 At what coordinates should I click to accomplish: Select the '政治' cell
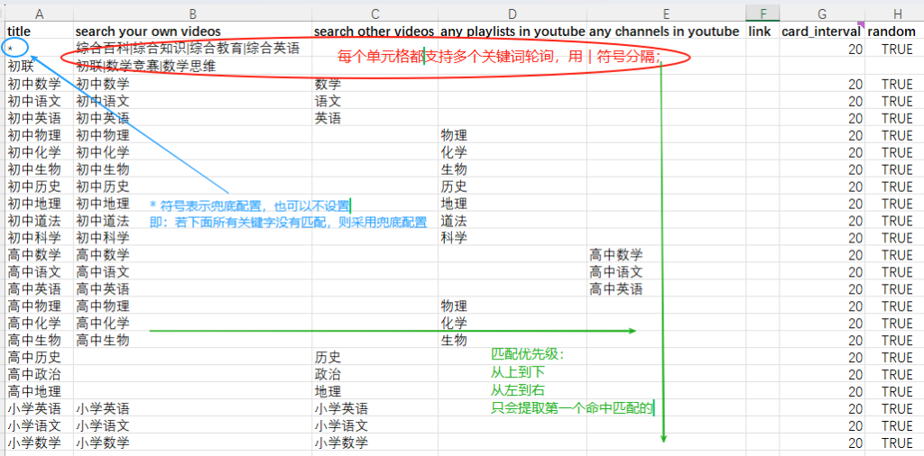pyautogui.click(x=375, y=374)
